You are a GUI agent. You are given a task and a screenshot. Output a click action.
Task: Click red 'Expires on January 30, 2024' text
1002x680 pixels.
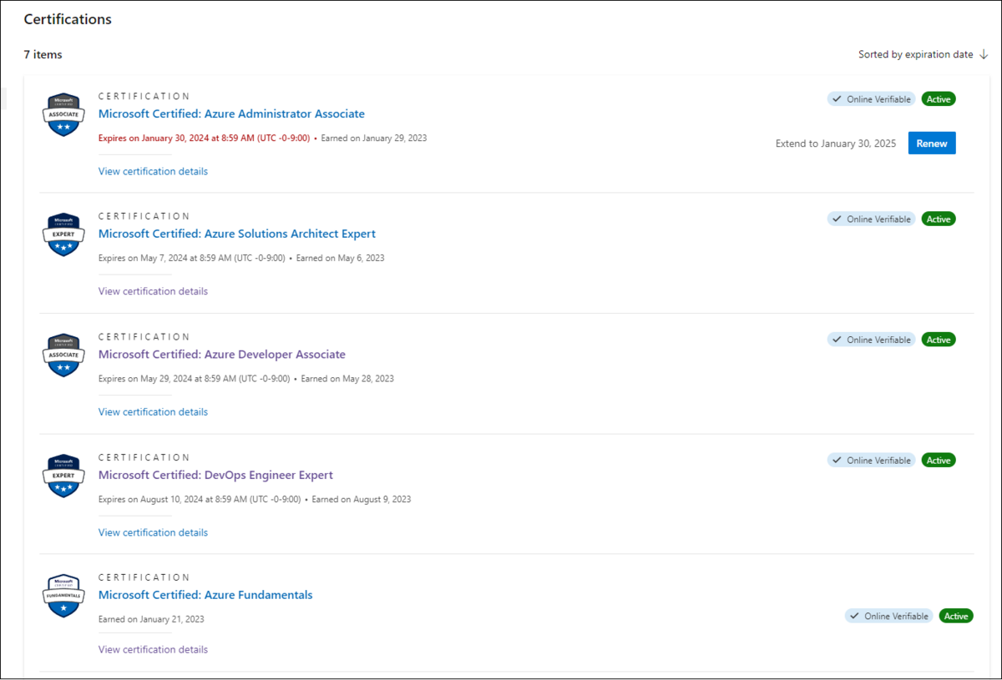[204, 138]
